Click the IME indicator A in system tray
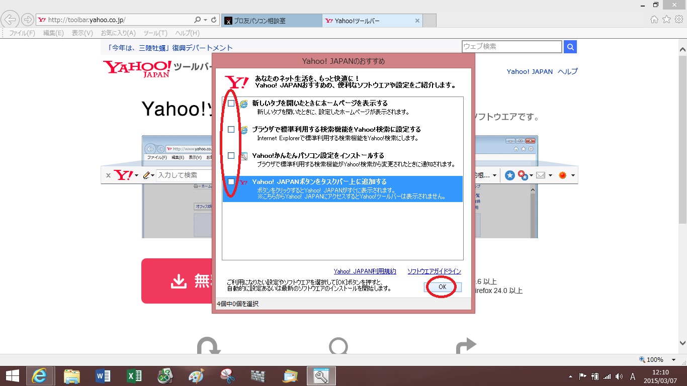 click(x=632, y=376)
